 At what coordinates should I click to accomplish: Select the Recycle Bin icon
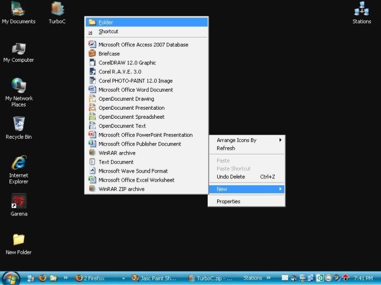click(x=18, y=128)
